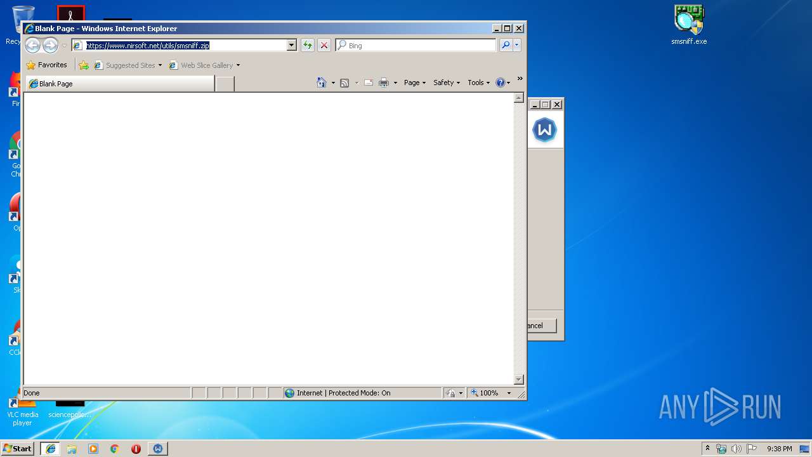
Task: Go forward using the IE Forward arrow
Action: tap(50, 45)
